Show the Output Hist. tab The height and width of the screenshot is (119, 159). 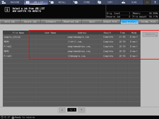(111, 22)
